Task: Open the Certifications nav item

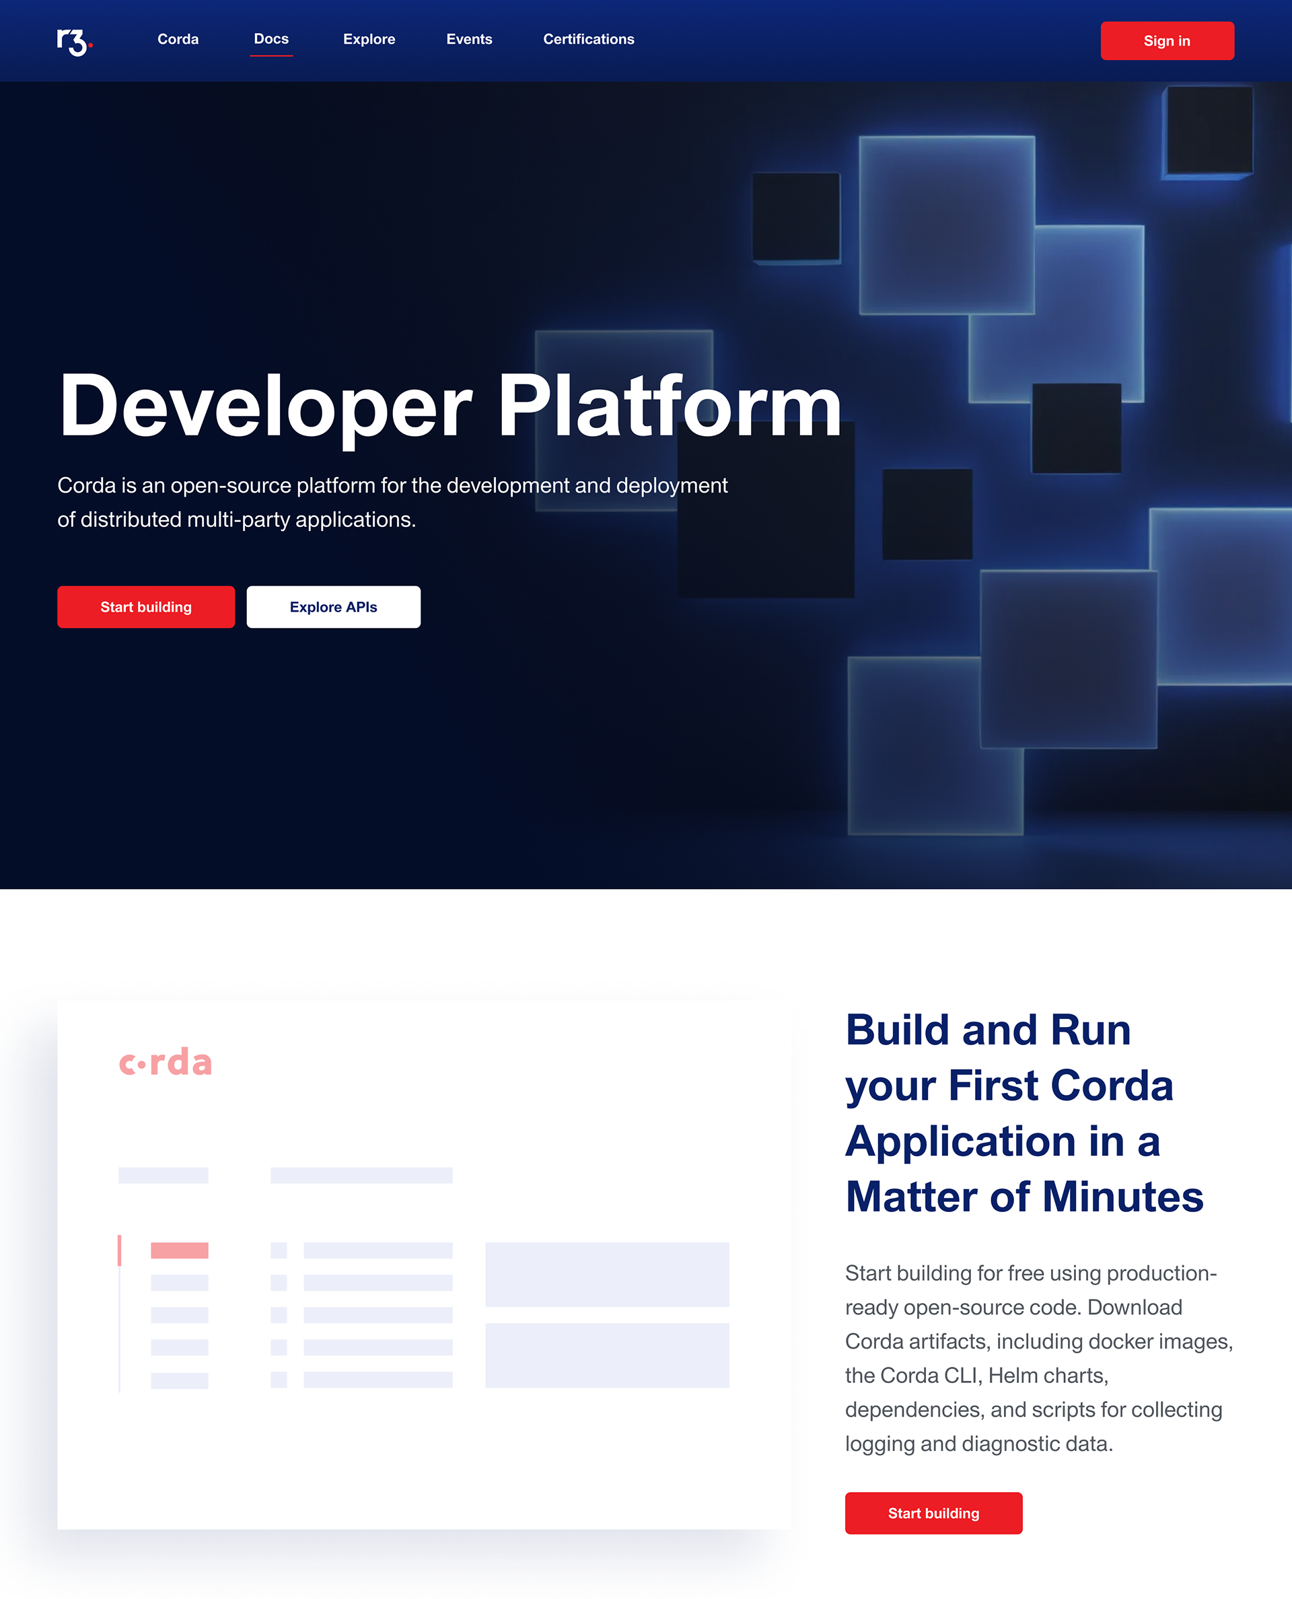Action: 589,40
